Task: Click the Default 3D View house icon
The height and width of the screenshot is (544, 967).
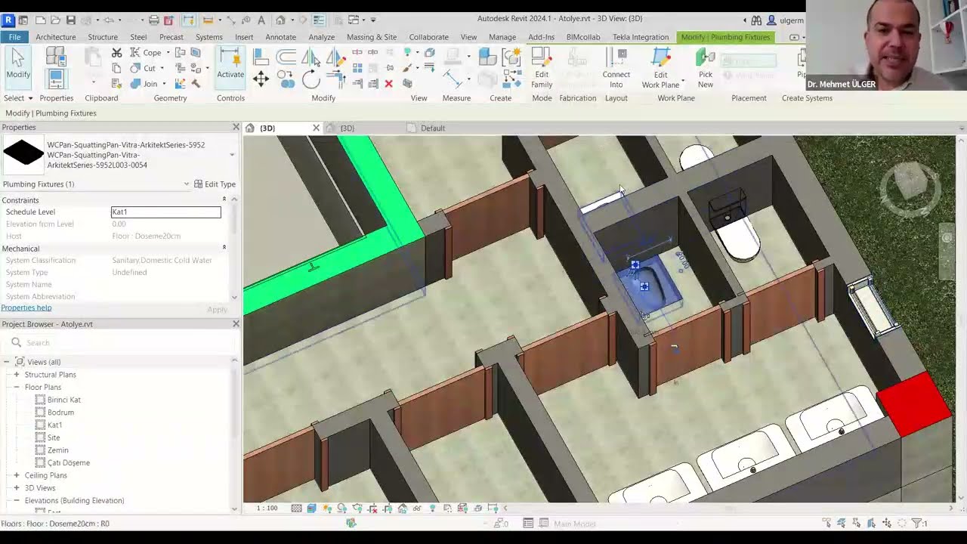Action: coord(280,20)
